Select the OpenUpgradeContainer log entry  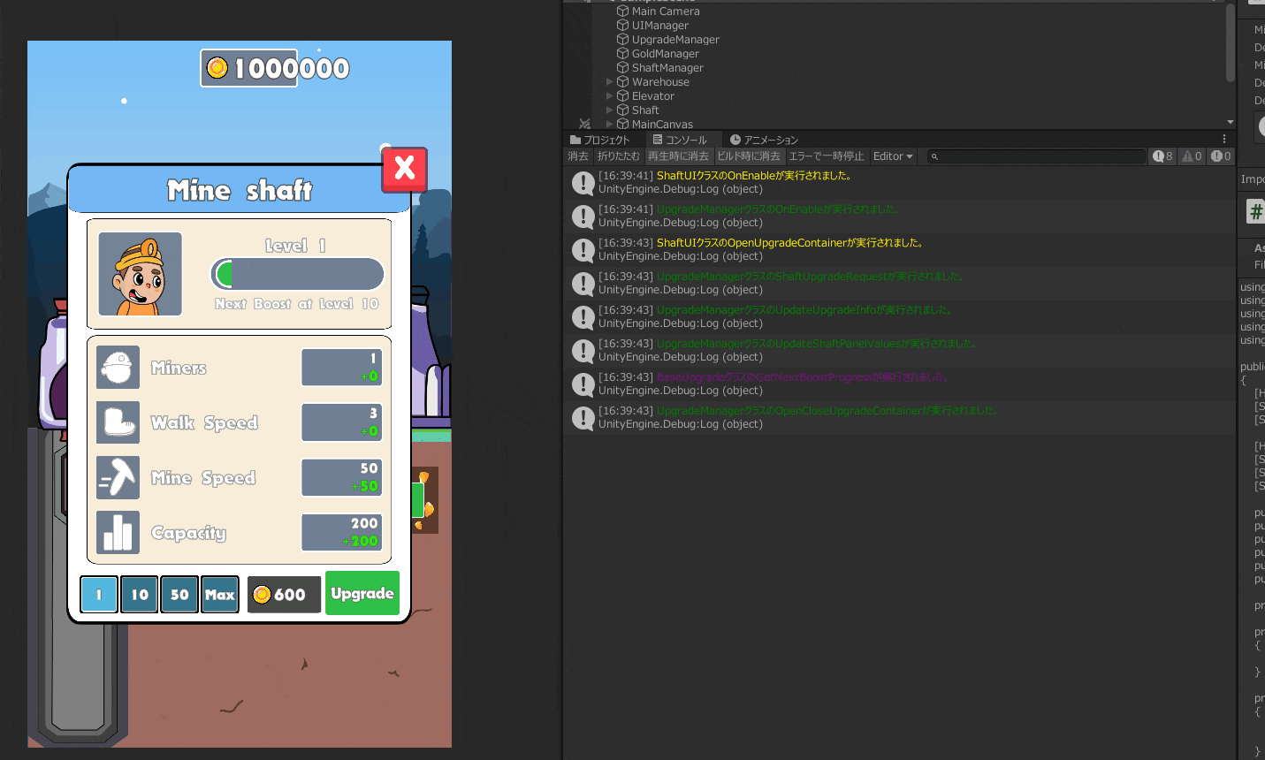click(899, 250)
